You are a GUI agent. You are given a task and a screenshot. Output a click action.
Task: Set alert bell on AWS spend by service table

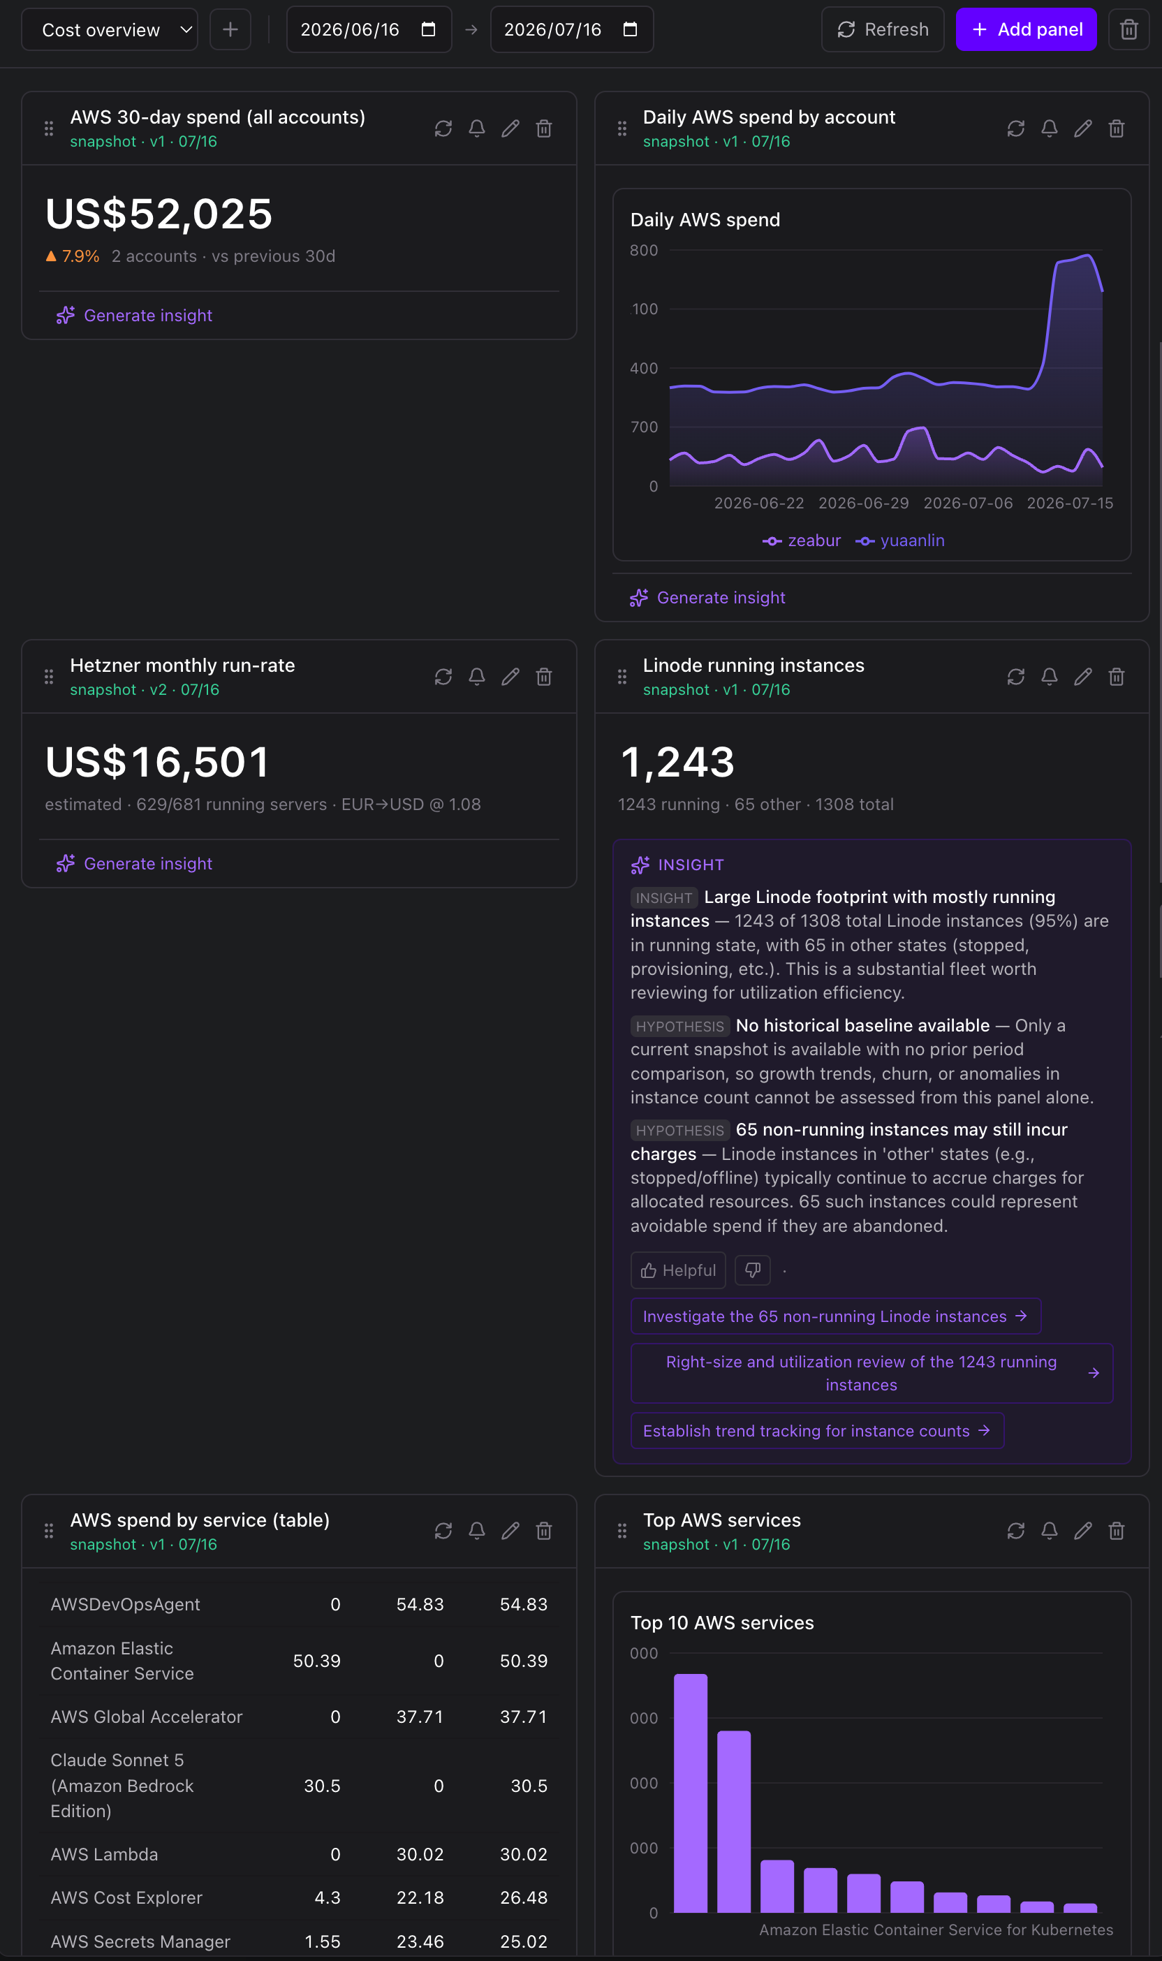[477, 1532]
